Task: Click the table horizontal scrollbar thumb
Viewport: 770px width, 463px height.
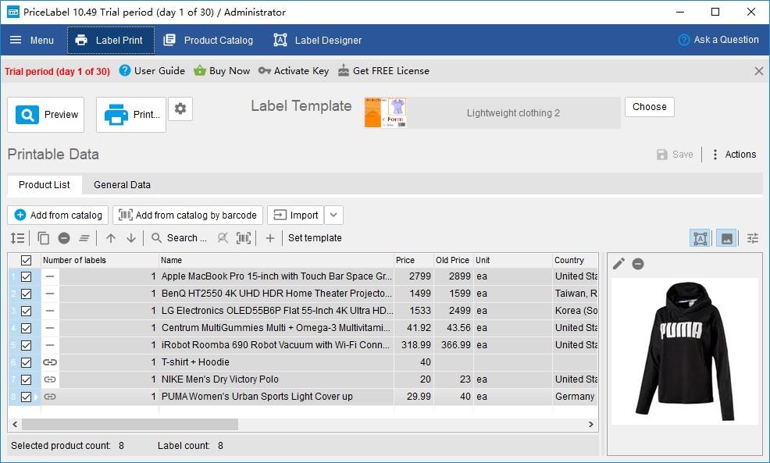Action: (x=130, y=424)
